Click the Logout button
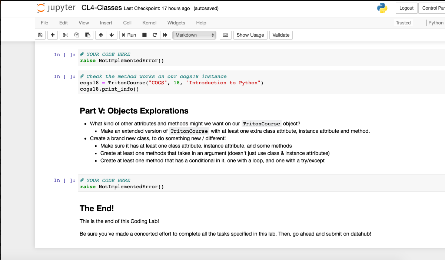445x260 pixels. [406, 8]
